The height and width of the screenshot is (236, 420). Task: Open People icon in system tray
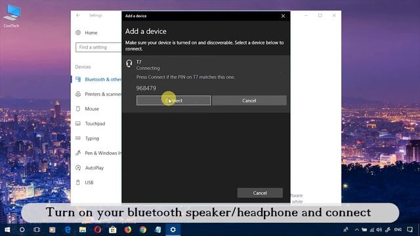346,229
